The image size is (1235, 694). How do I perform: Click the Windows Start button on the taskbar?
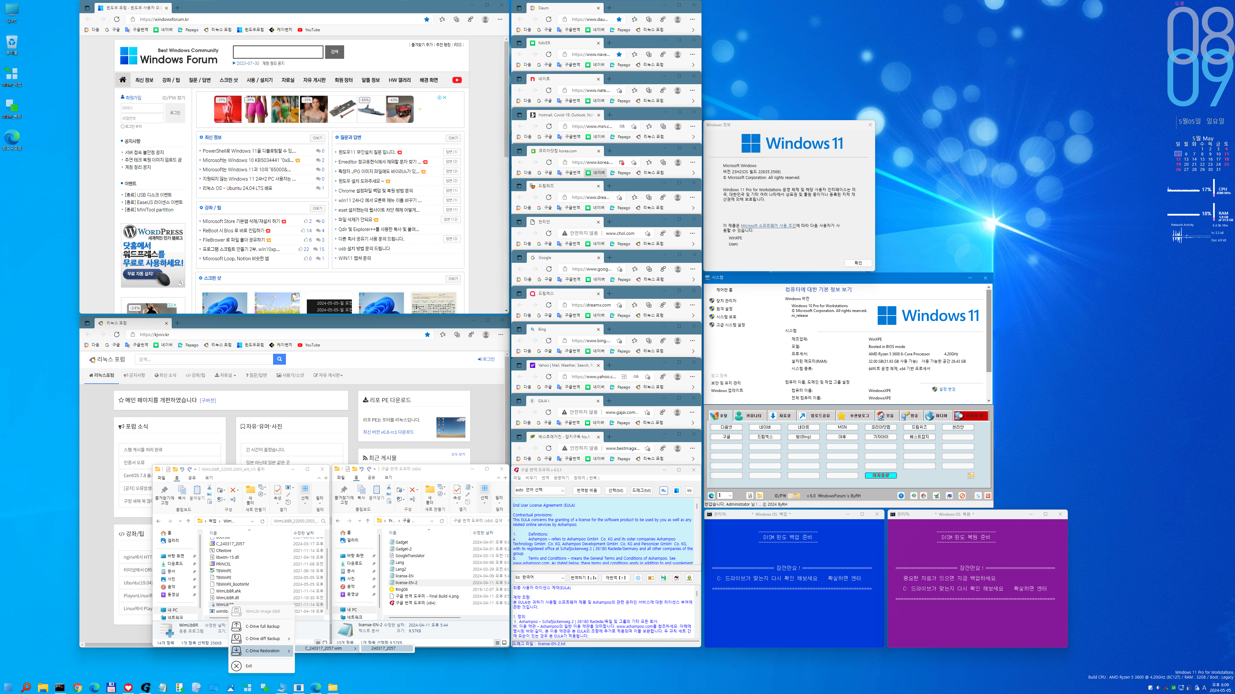click(9, 687)
